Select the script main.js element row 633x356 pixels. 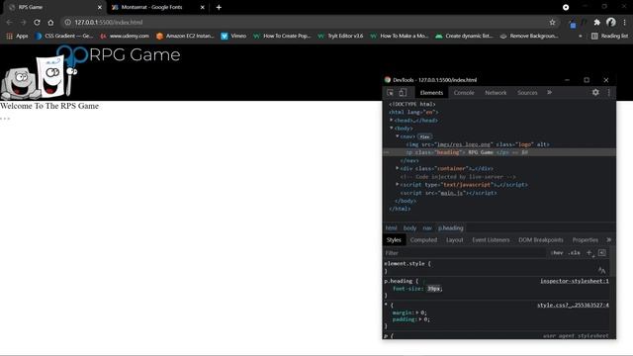tap(499, 193)
